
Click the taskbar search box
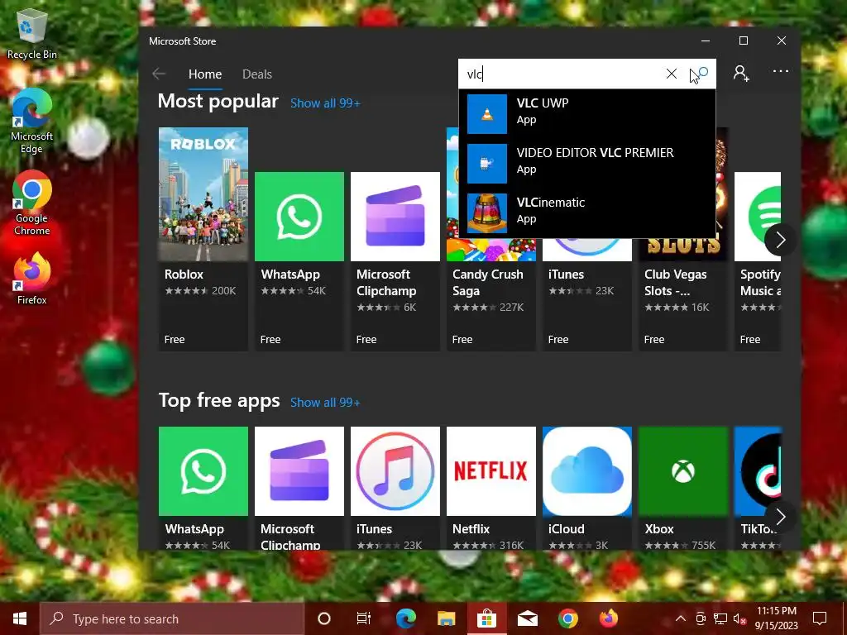pos(172,618)
